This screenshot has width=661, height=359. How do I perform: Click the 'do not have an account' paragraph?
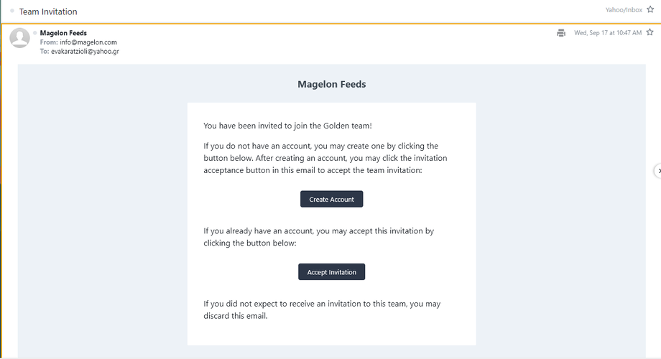pyautogui.click(x=325, y=158)
